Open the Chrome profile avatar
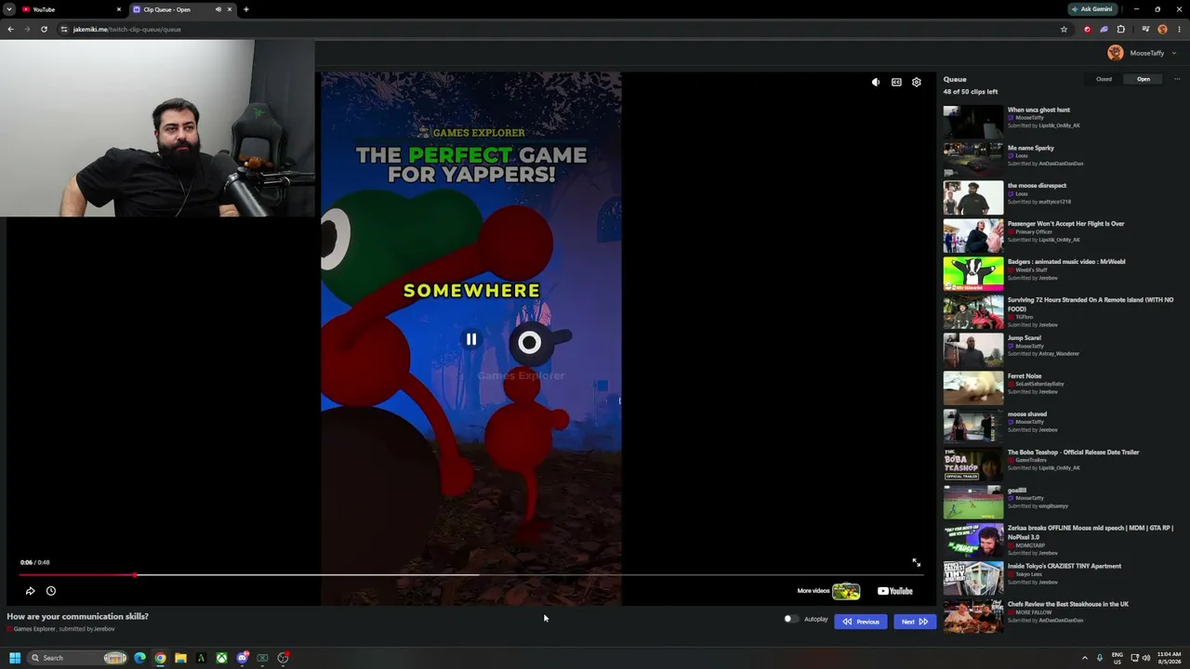1190x669 pixels. click(1162, 29)
